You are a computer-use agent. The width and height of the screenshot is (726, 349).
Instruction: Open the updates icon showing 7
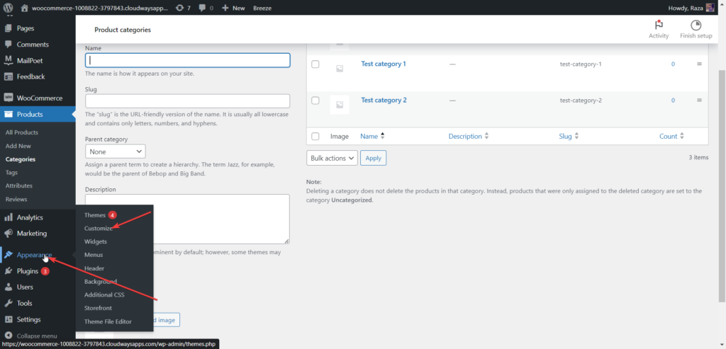[x=182, y=8]
